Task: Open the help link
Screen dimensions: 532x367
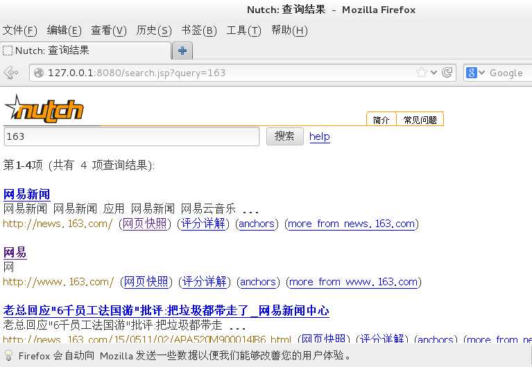Action: click(x=320, y=136)
